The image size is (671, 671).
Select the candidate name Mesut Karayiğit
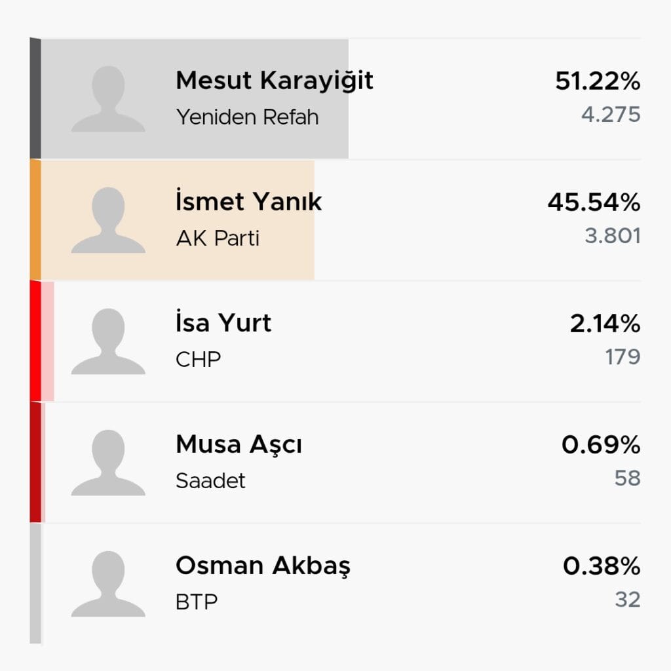274,81
